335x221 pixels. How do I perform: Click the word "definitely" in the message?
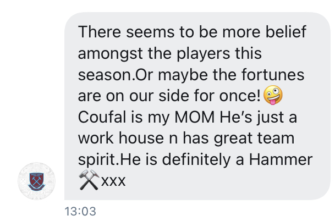click(196, 160)
